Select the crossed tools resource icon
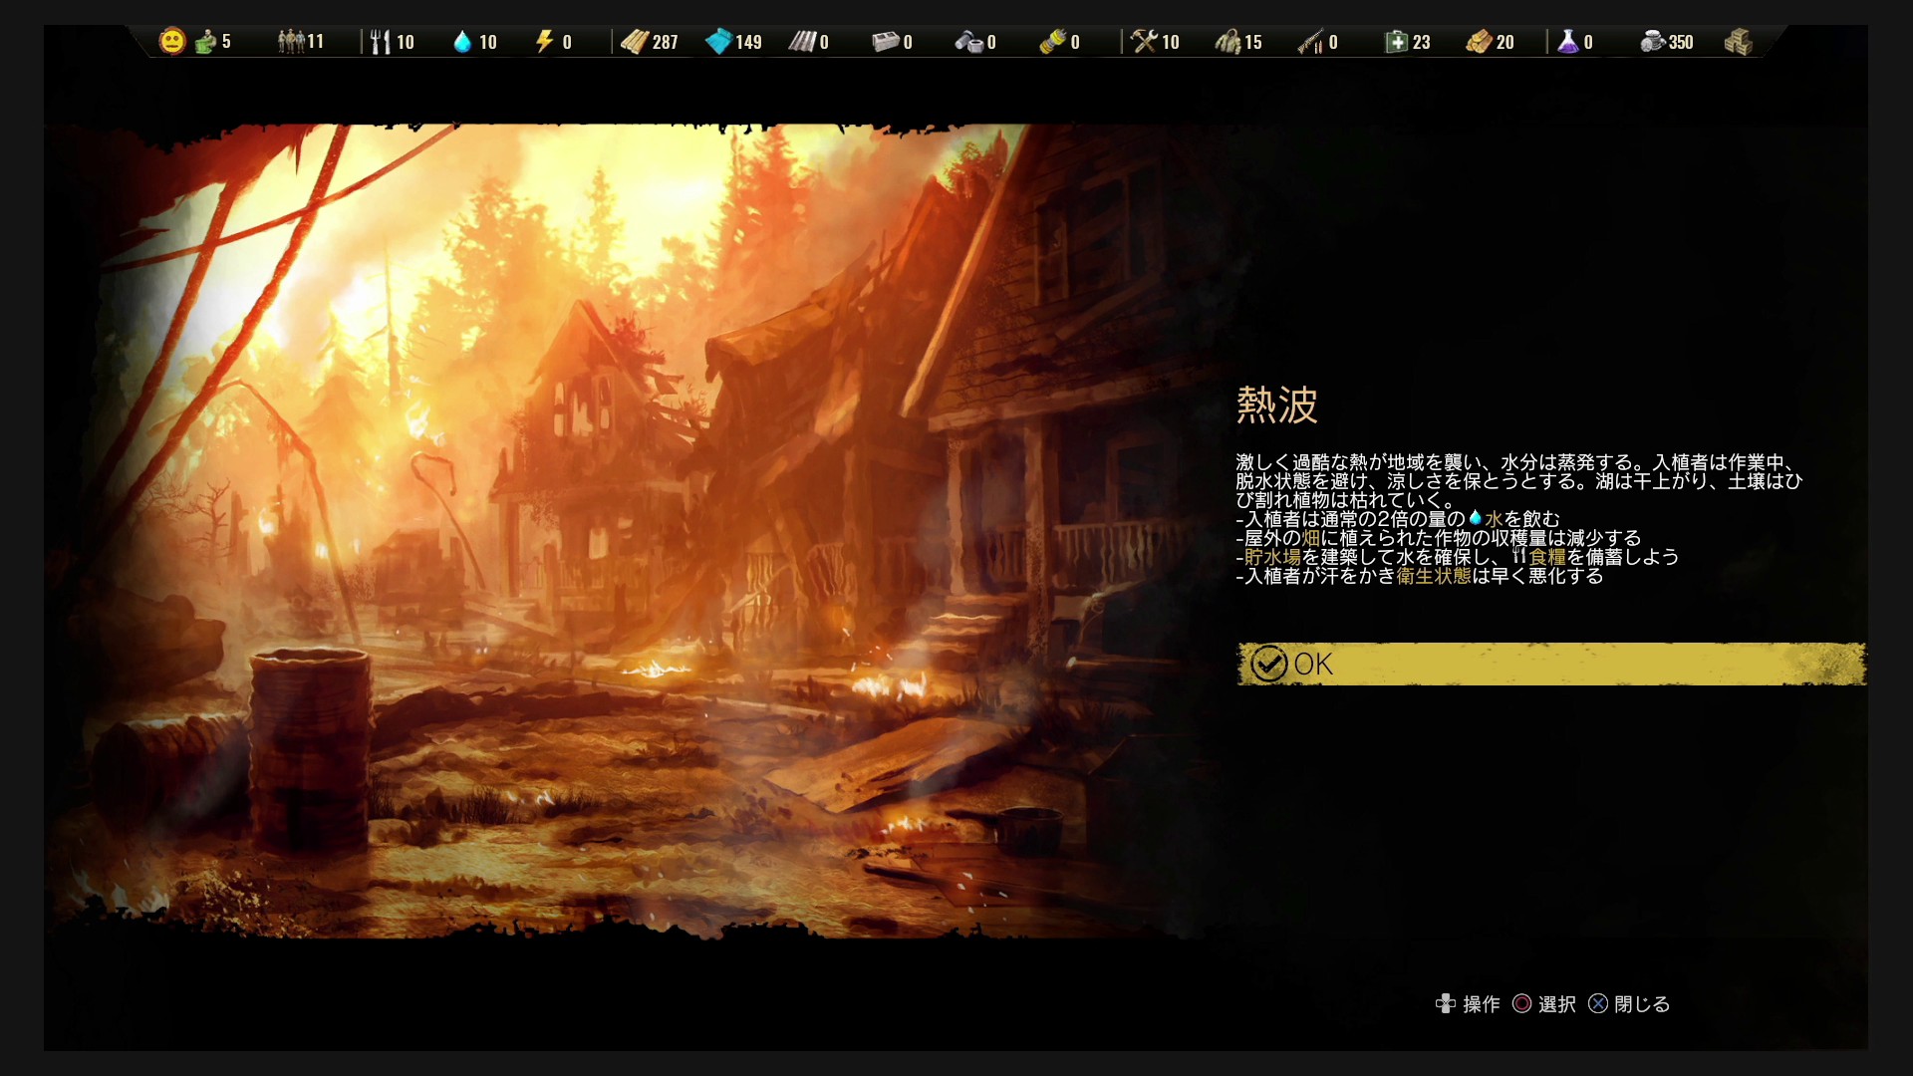 [1144, 42]
